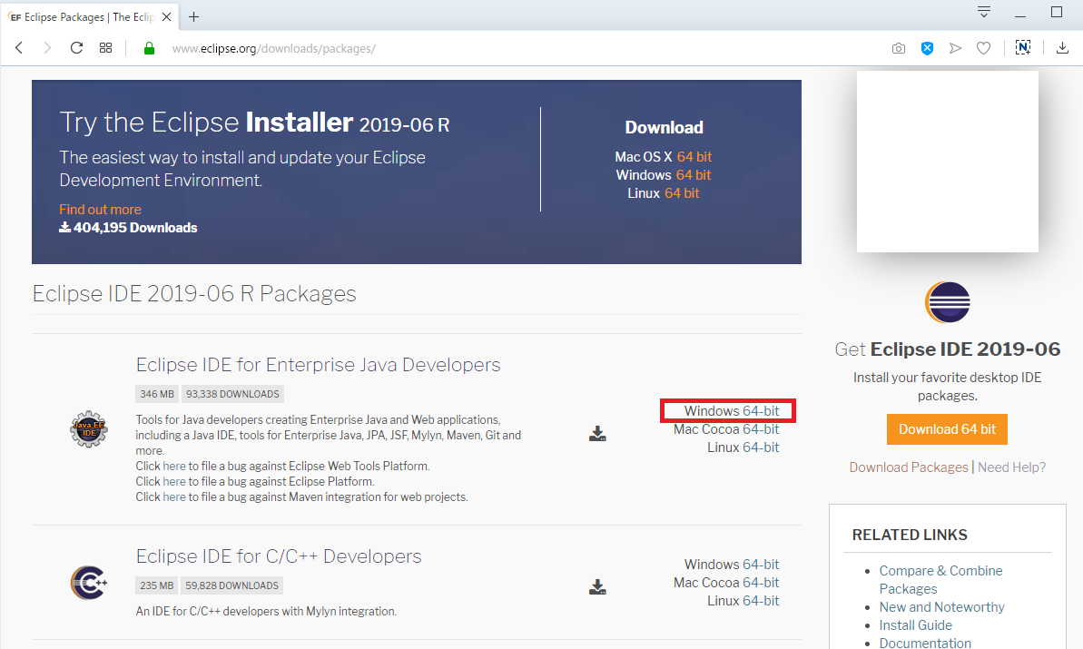Bookmark this page with the heart icon
The width and height of the screenshot is (1083, 649).
coord(983,48)
